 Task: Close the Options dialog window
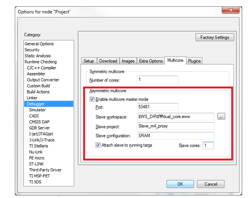tap(231, 11)
